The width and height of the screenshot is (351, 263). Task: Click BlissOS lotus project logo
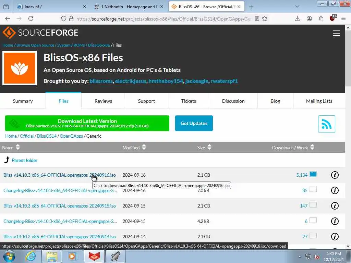pyautogui.click(x=20, y=68)
